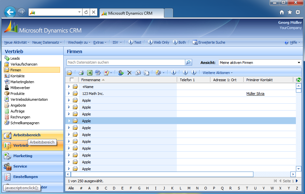Image resolution: width=305 pixels, height=194 pixels.
Task: Open the Marketing navigation area
Action: coord(33,156)
